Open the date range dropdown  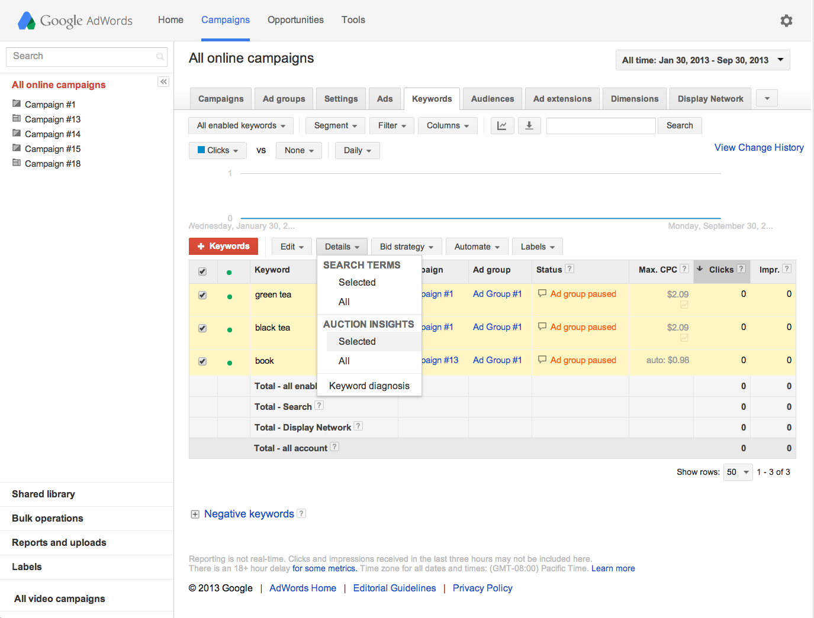pos(703,60)
